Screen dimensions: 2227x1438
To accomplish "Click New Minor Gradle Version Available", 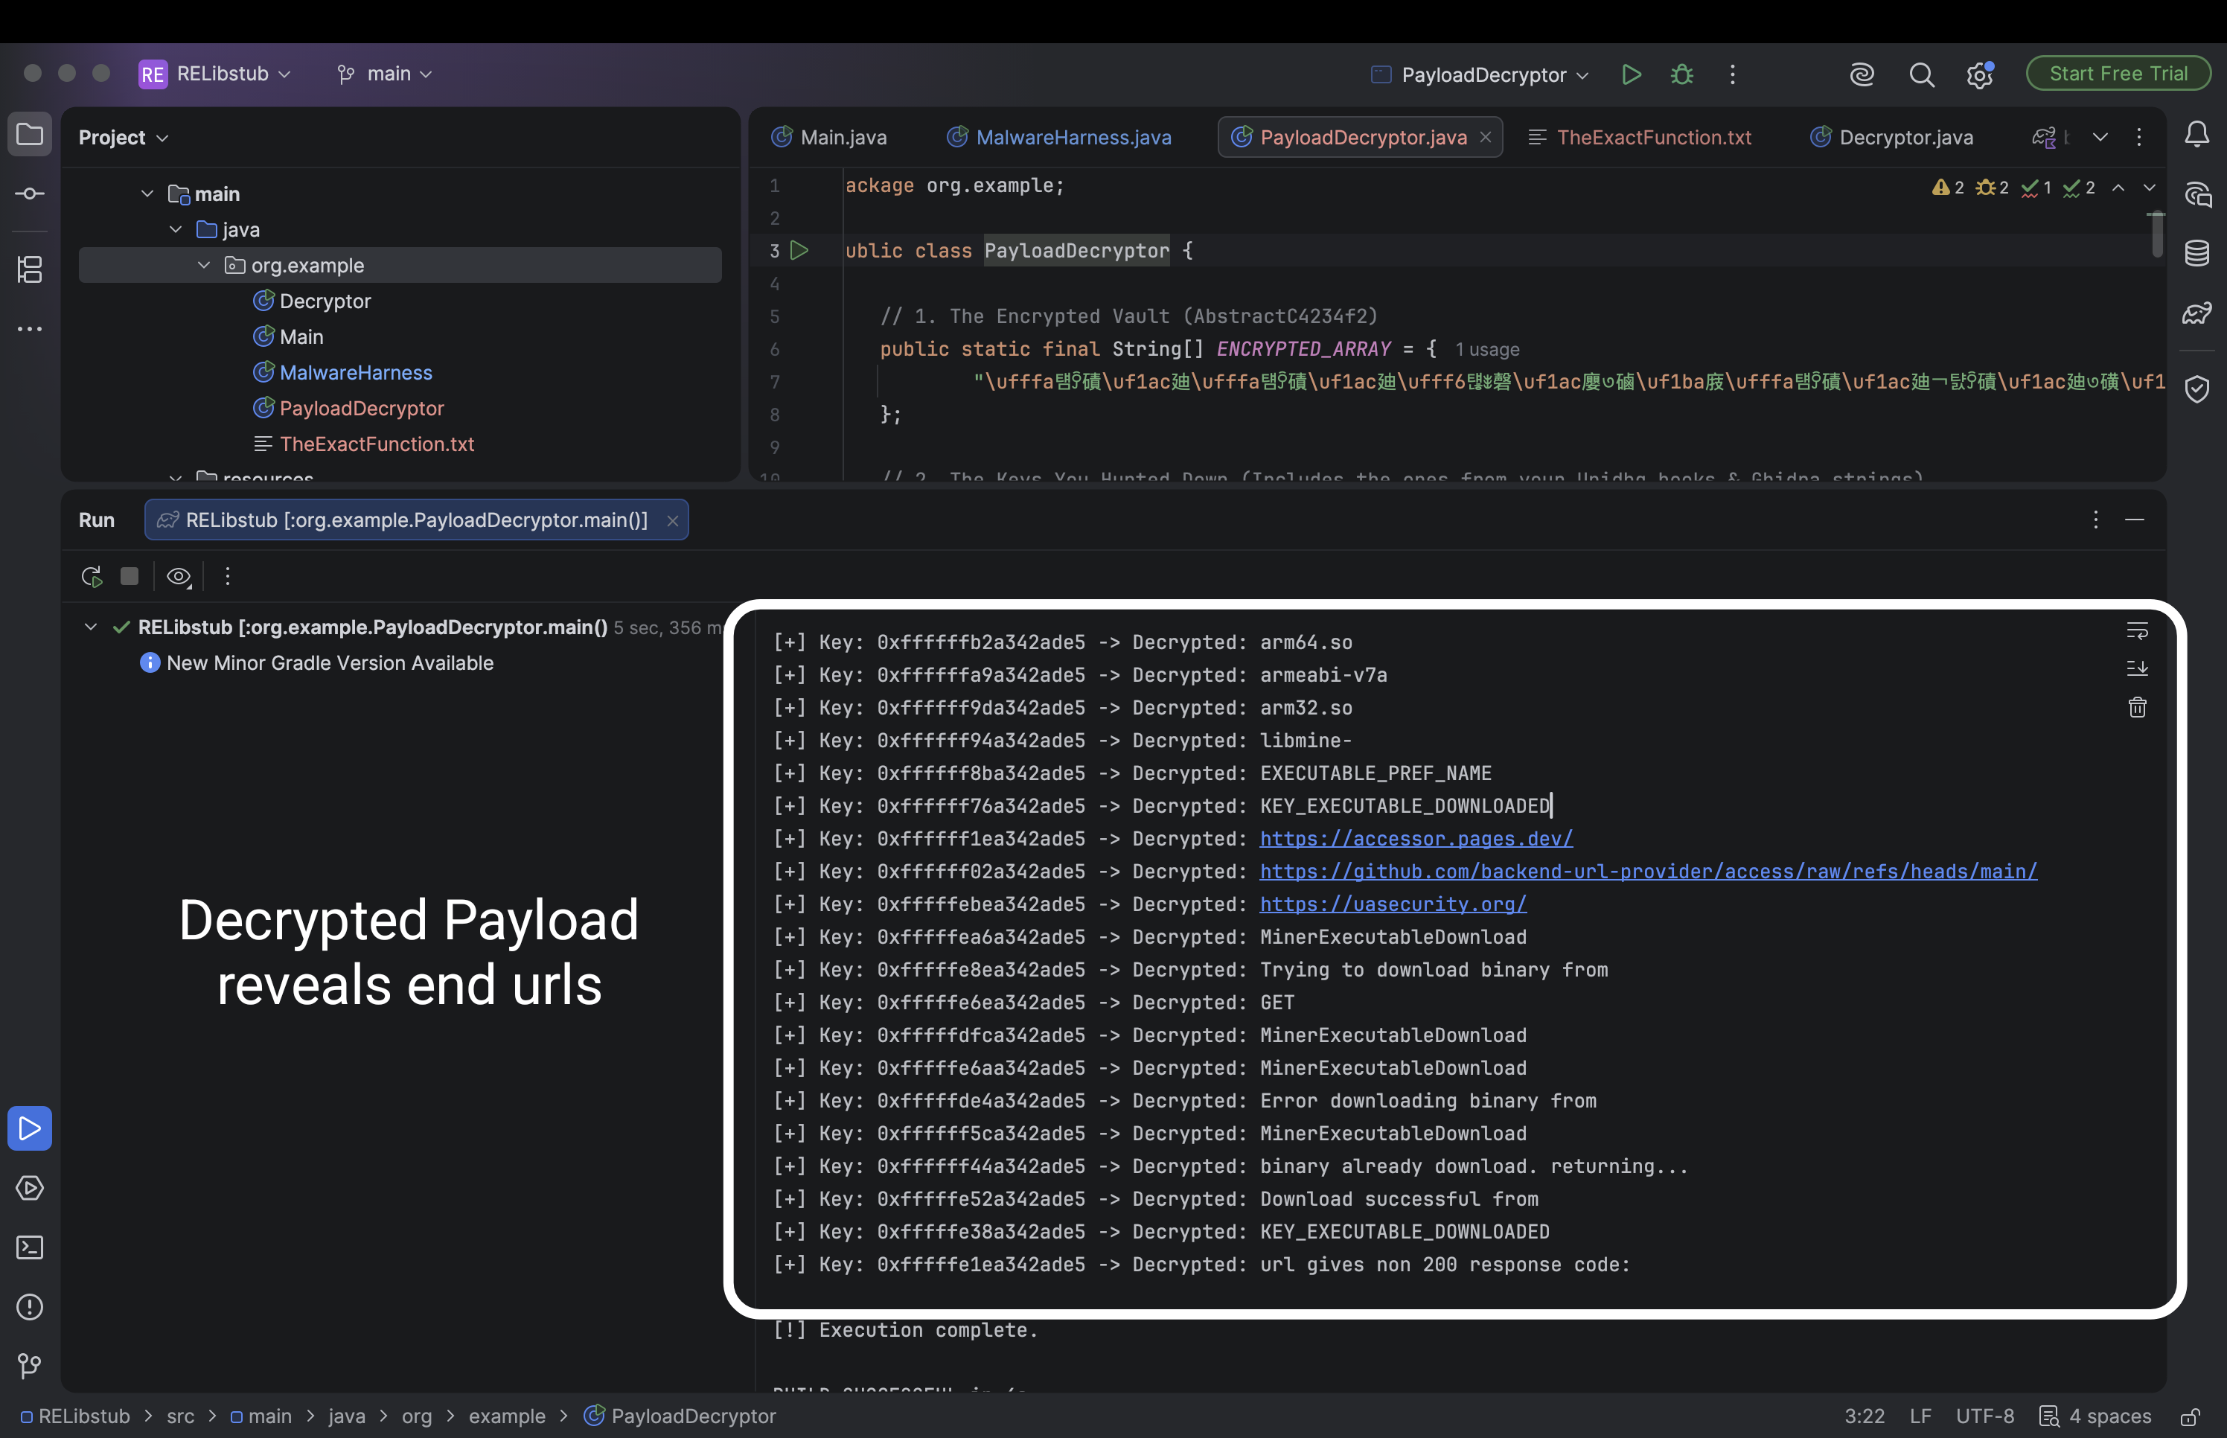I will tap(330, 663).
